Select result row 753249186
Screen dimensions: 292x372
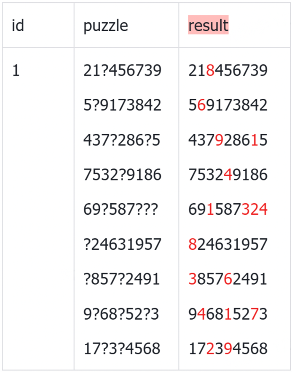[x=228, y=175]
